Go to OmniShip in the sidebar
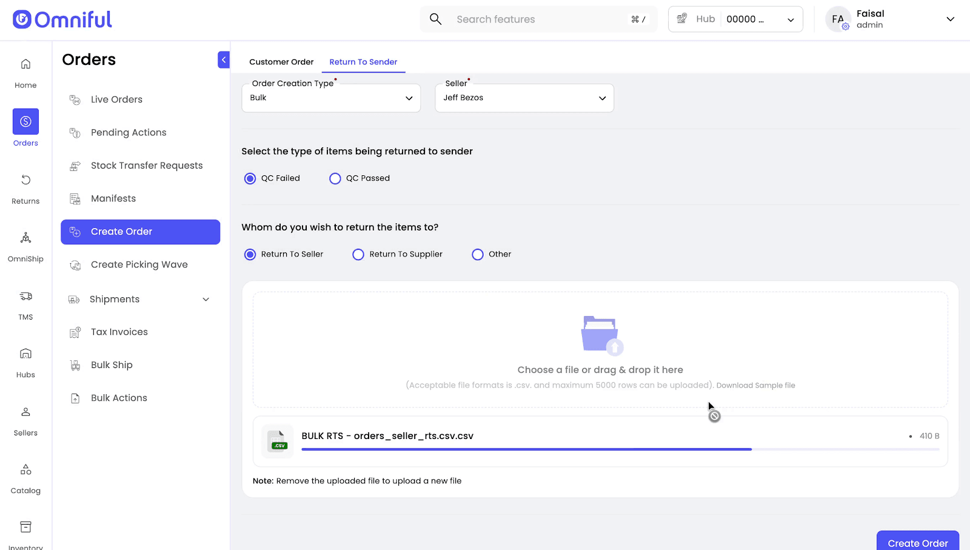Viewport: 970px width, 550px height. click(25, 238)
